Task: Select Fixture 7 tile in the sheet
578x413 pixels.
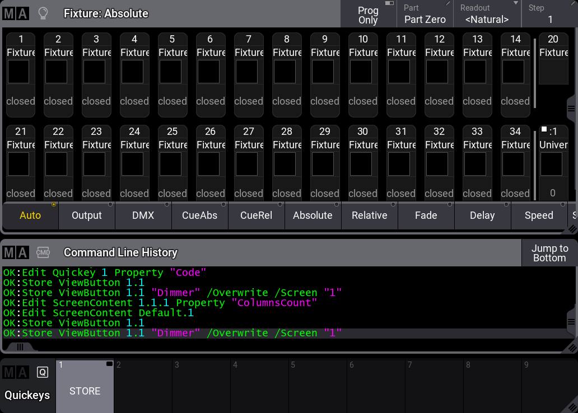Action: [249, 71]
